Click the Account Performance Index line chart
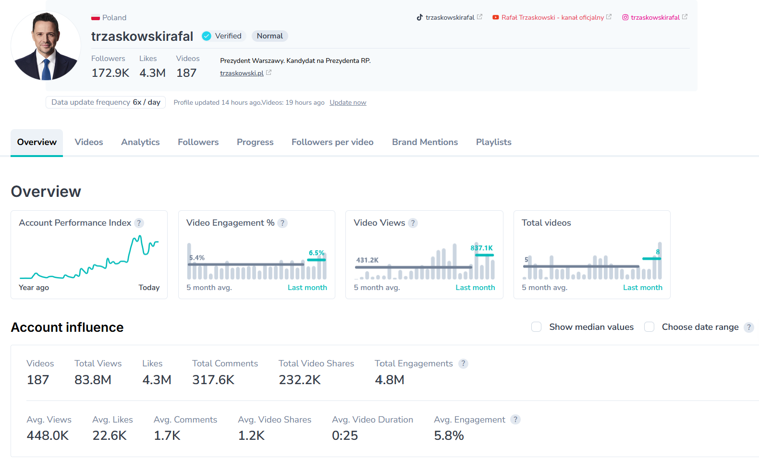The height and width of the screenshot is (460, 759). pos(89,259)
